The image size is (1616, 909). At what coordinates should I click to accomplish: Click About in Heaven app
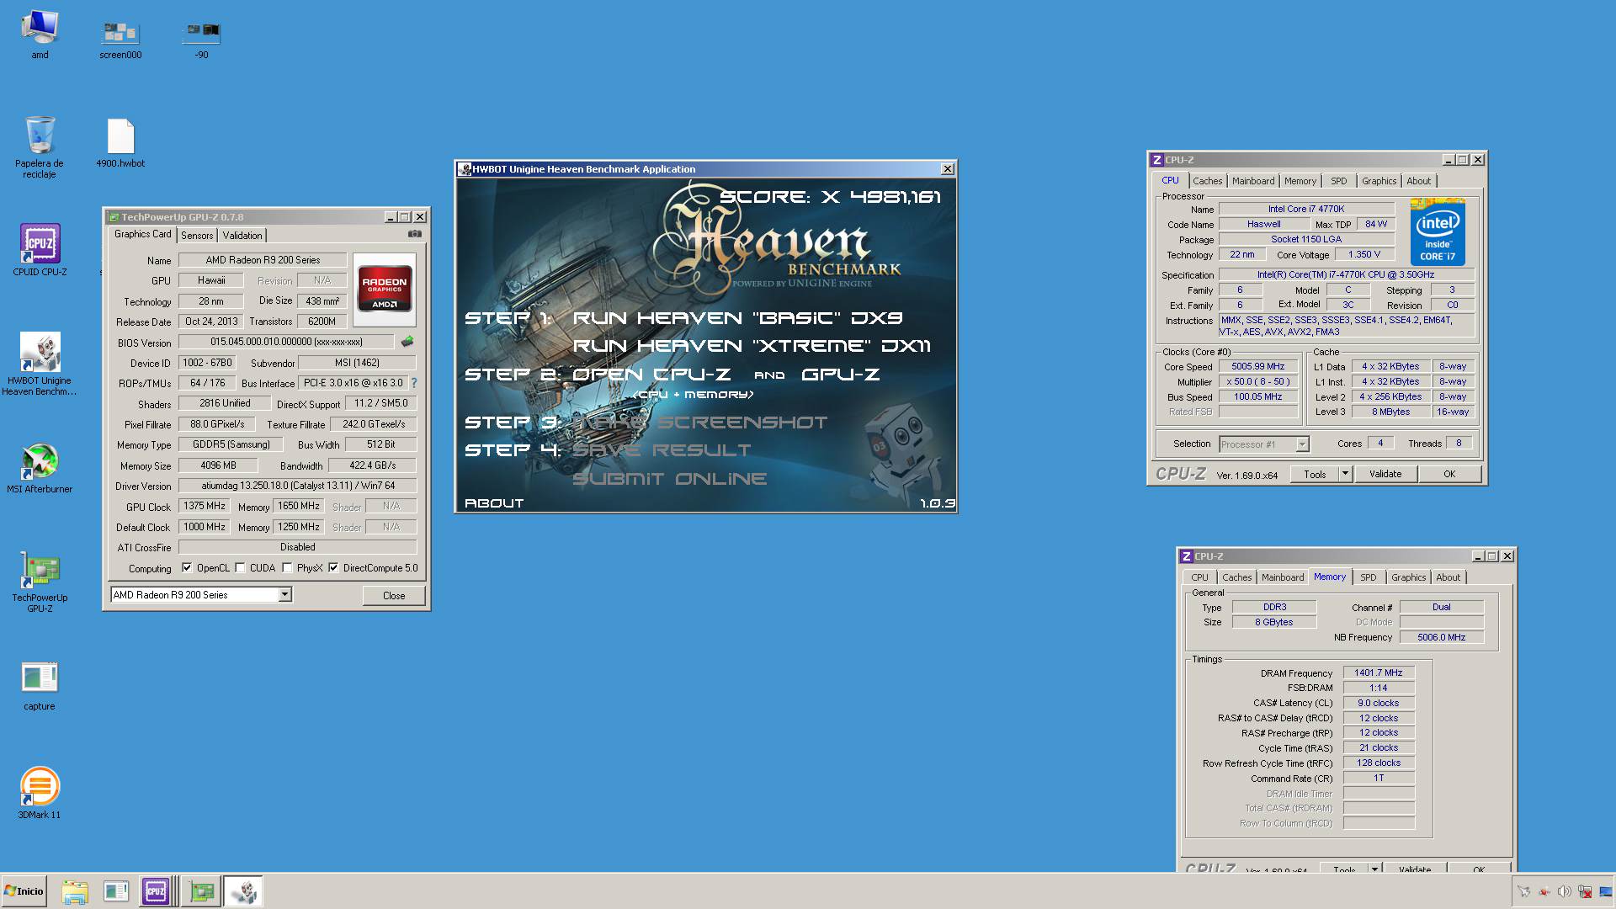(494, 503)
